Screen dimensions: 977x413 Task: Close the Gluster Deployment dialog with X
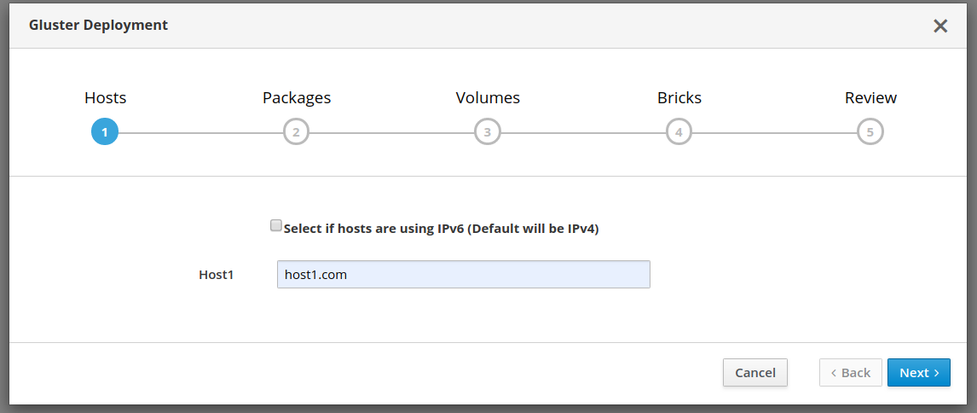point(940,26)
